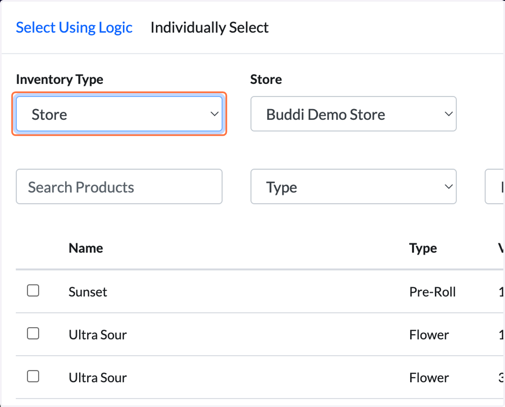Viewport: 505px width, 407px height.
Task: Check the Sunset row checkbox
Action: point(33,291)
